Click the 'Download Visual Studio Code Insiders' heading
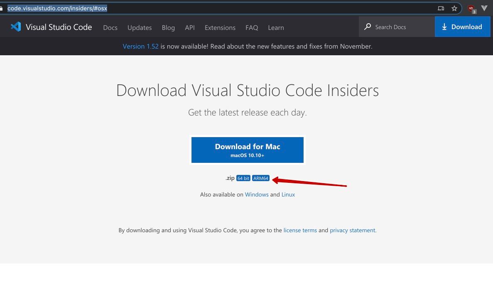Image resolution: width=493 pixels, height=285 pixels. pyautogui.click(x=248, y=90)
